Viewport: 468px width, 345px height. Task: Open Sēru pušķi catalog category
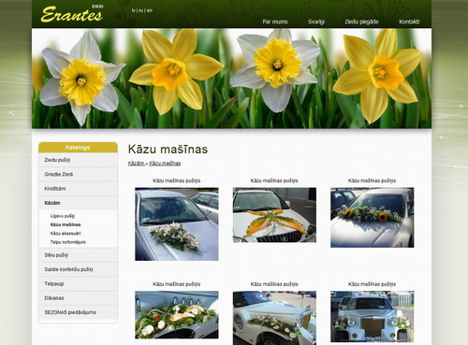(78, 255)
